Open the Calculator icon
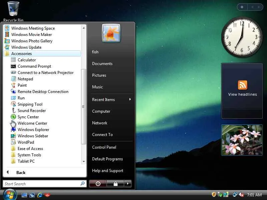The height and width of the screenshot is (200, 267). click(13, 60)
